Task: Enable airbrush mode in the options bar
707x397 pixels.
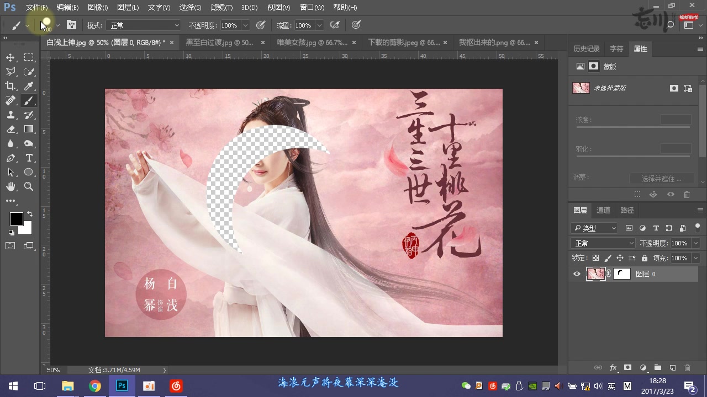Action: 334,25
